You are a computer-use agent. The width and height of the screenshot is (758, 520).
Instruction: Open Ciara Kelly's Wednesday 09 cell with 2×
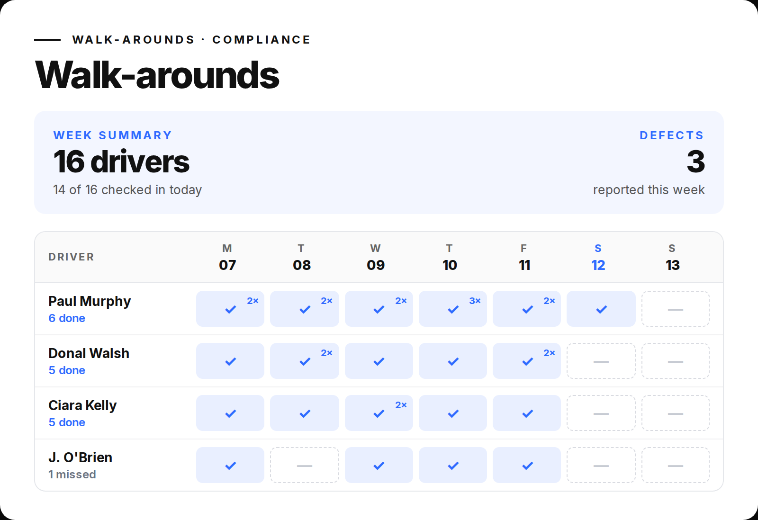(x=379, y=413)
